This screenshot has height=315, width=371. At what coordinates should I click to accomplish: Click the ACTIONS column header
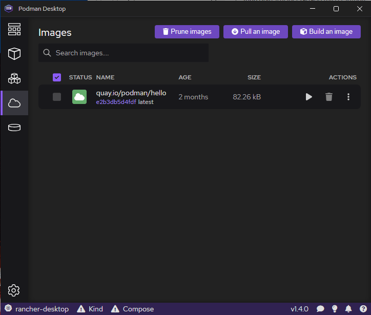(x=343, y=77)
